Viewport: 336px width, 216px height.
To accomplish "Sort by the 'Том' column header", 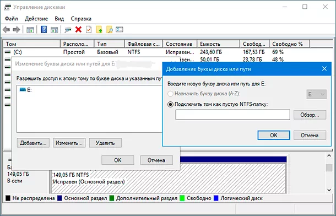I will point(32,44).
